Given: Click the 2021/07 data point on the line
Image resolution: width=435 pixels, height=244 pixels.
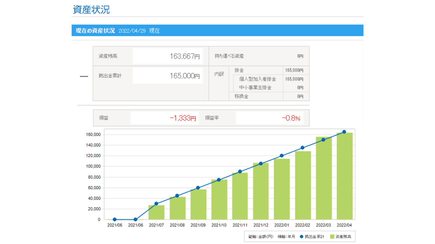Looking at the screenshot, I should [156, 204].
